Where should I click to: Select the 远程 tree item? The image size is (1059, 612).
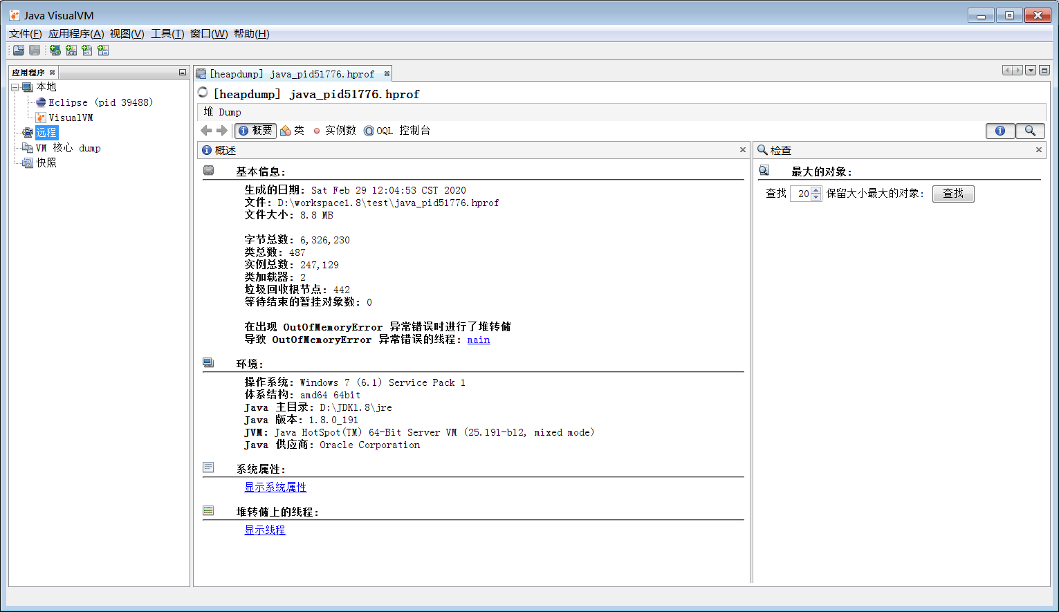coord(46,133)
